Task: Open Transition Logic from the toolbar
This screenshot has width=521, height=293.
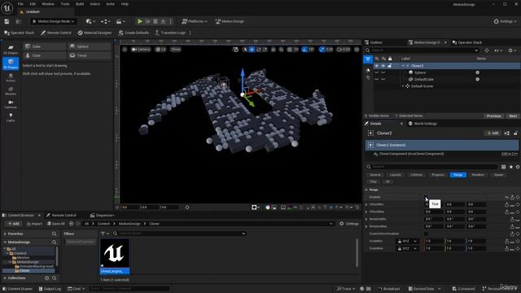Action: [170, 33]
